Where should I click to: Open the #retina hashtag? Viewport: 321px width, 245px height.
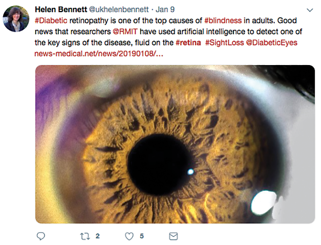click(188, 43)
